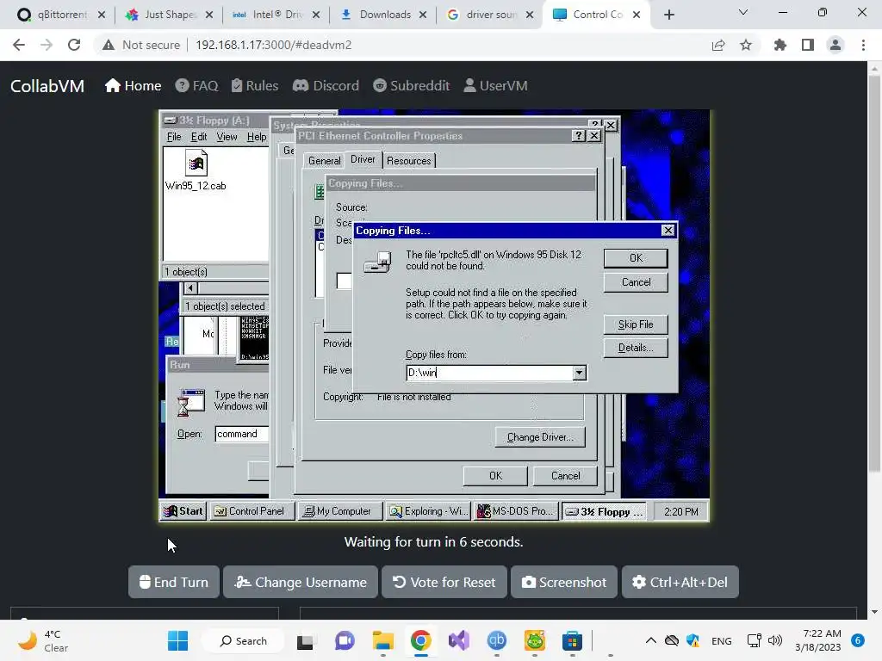The height and width of the screenshot is (661, 882).
Task: Click the Open field in Run dialog
Action: click(242, 434)
